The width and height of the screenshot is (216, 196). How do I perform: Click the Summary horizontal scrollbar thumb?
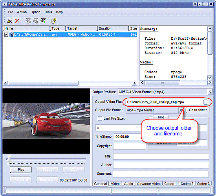click(x=163, y=83)
